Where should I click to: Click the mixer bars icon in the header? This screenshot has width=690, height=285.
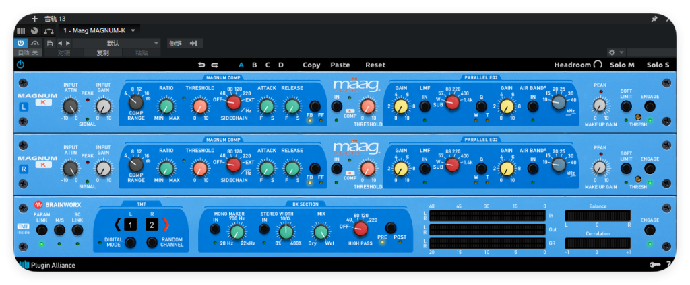coord(21,31)
